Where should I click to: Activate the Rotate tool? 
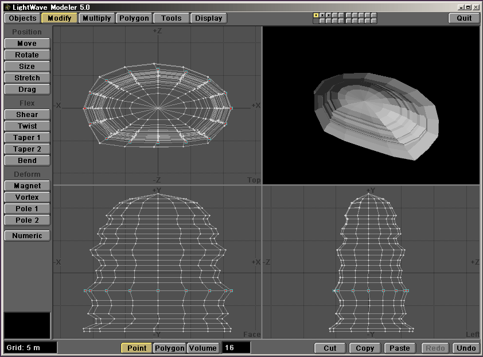point(27,55)
